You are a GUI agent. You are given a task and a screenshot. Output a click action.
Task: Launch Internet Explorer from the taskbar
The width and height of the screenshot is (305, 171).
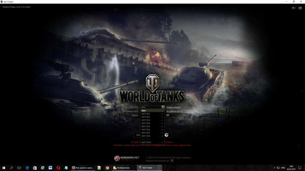point(43,168)
